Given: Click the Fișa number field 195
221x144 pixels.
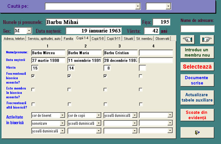Looking at the screenshot, I should [x=161, y=22].
